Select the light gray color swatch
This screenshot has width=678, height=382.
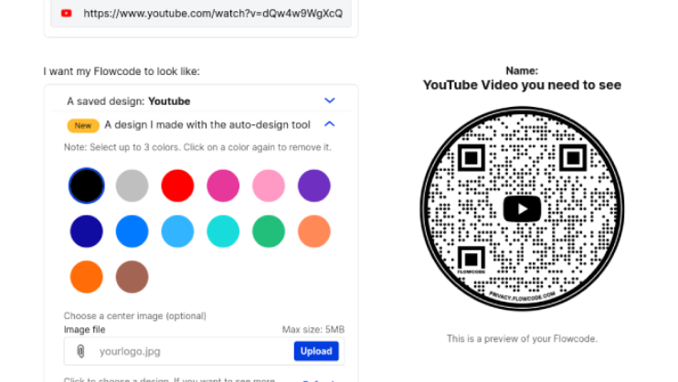click(x=132, y=186)
